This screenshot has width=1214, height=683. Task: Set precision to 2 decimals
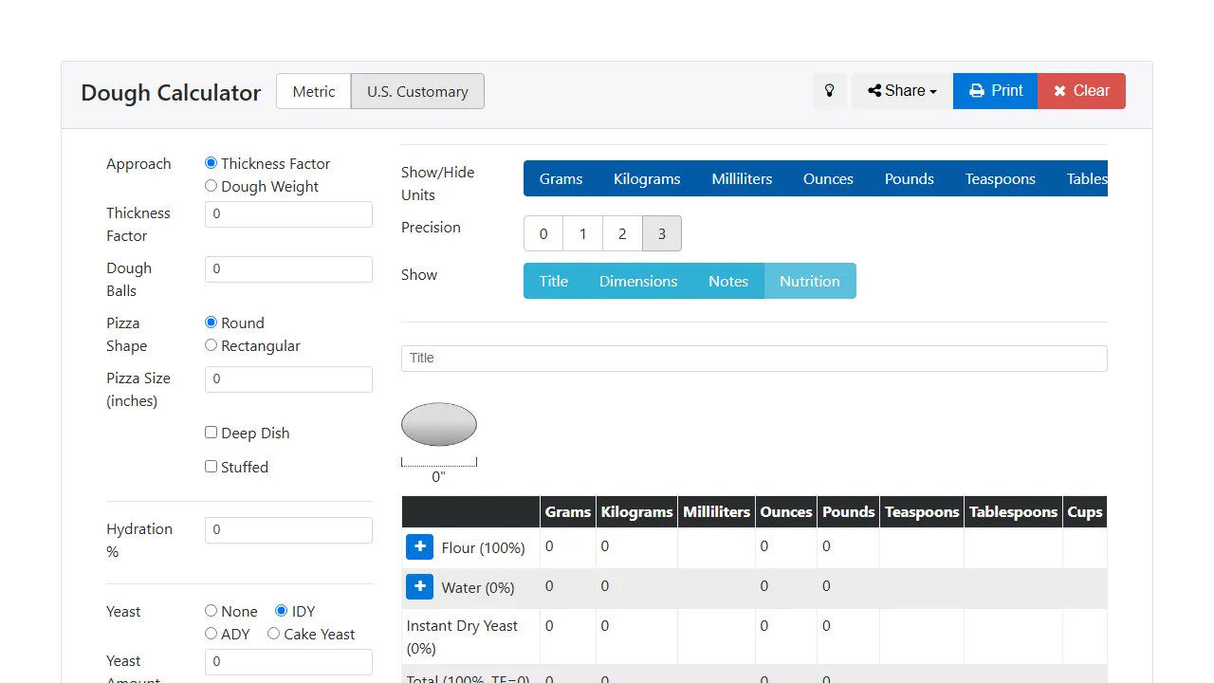point(622,233)
